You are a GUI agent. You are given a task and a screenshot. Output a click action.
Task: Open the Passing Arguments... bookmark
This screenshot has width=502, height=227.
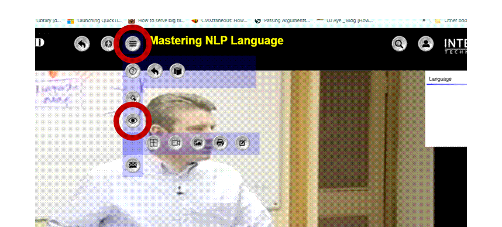283,21
